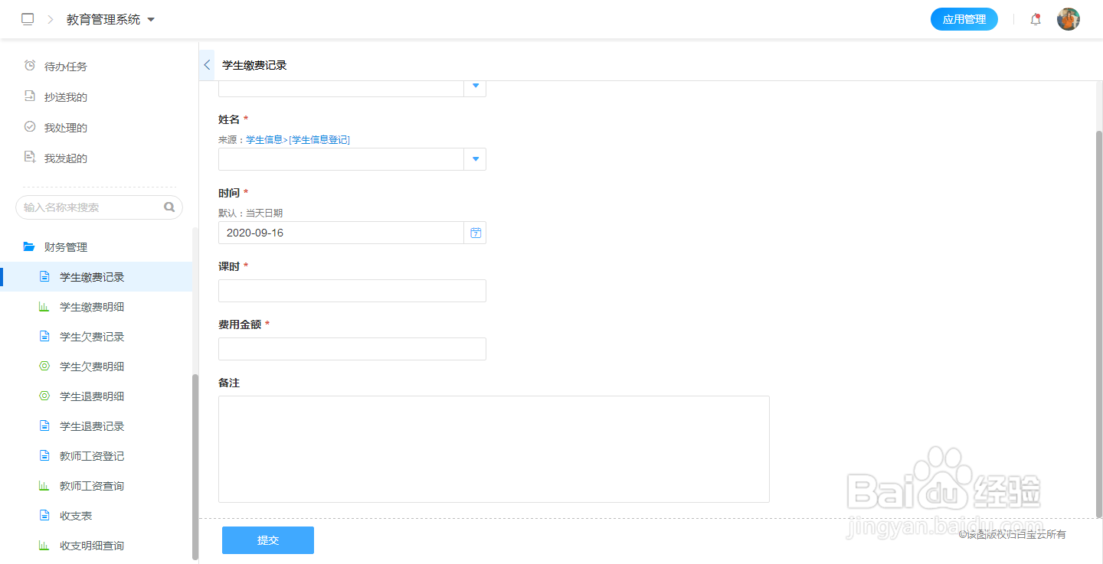
Task: Click into the 课时 input field
Action: click(x=352, y=291)
